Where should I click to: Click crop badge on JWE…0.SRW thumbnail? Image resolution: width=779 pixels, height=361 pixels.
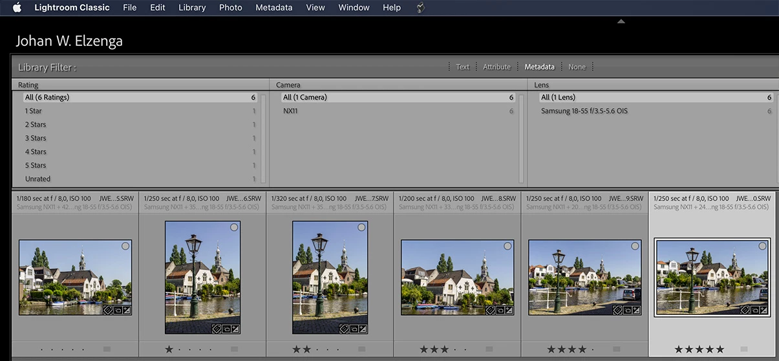coord(754,310)
